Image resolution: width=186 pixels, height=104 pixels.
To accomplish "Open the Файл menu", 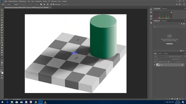I will pos(6,1).
